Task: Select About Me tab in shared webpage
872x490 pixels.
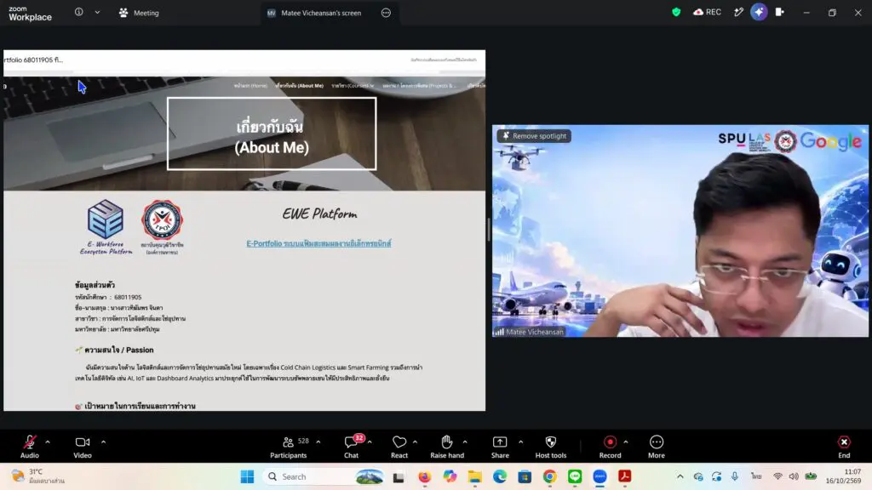Action: (x=299, y=86)
